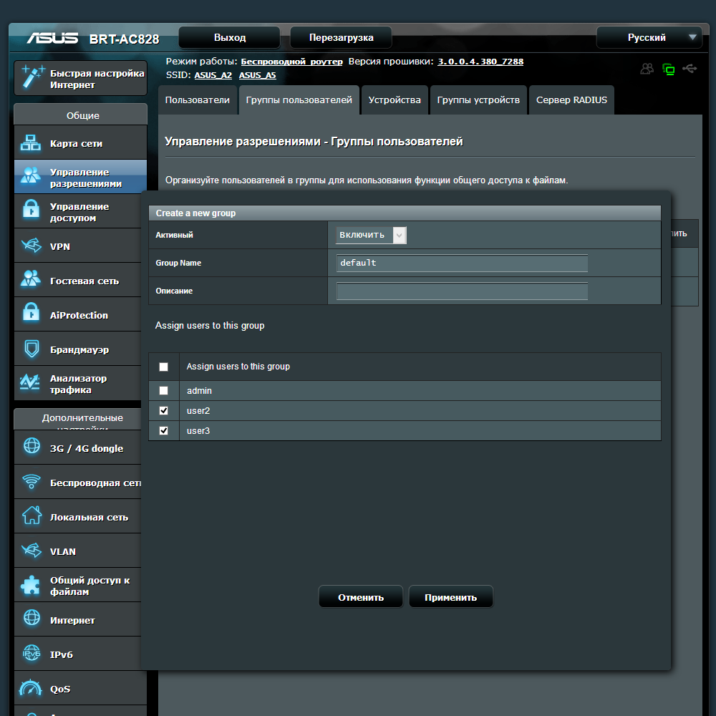This screenshot has height=716, width=716.
Task: Open the Беспроводной роутер mode link
Action: (x=292, y=62)
